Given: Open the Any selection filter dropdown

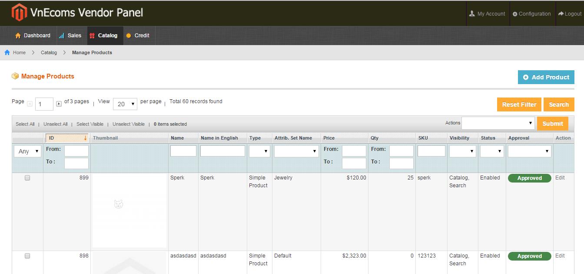Looking at the screenshot, I should (28, 151).
